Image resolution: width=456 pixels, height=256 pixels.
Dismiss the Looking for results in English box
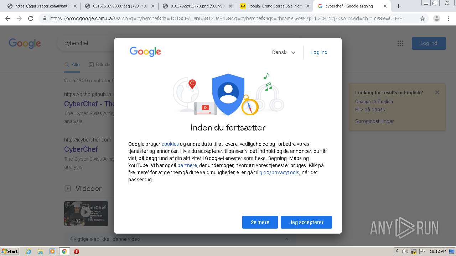pos(437,92)
